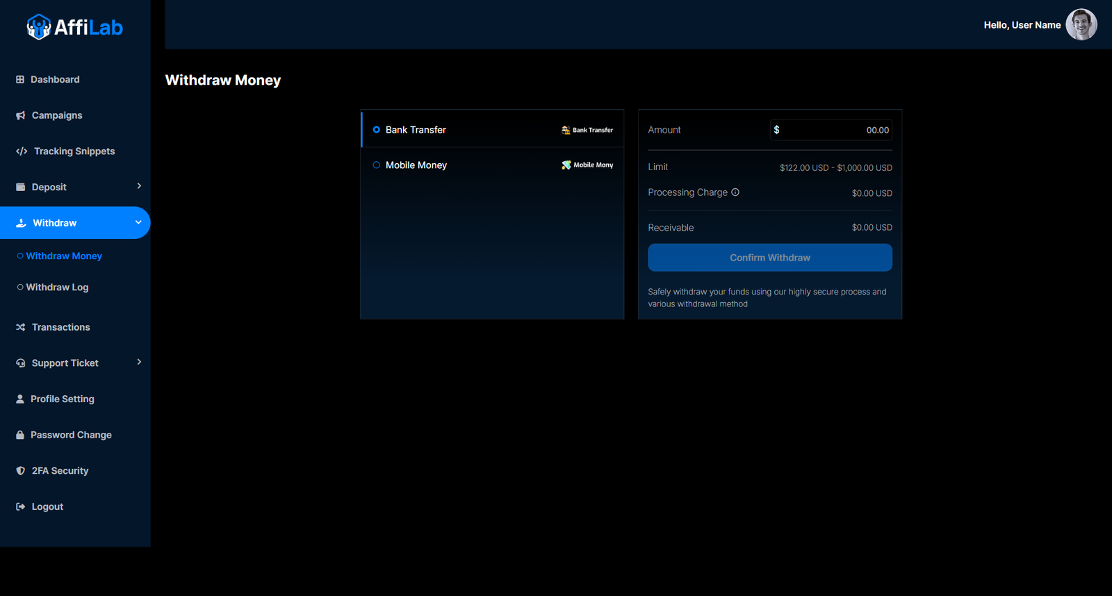Click the Processing Charge info icon
1112x596 pixels.
click(735, 192)
